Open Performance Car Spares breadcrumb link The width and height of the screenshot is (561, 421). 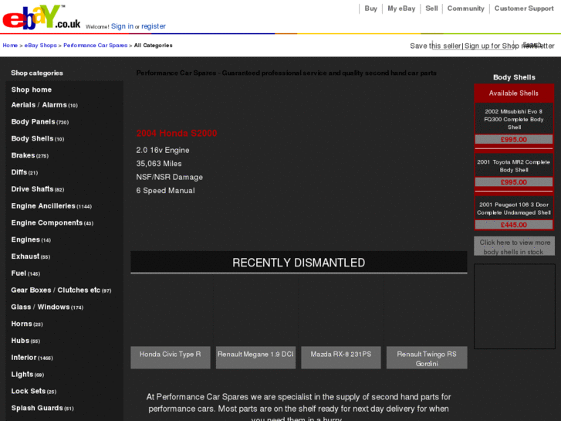click(95, 45)
